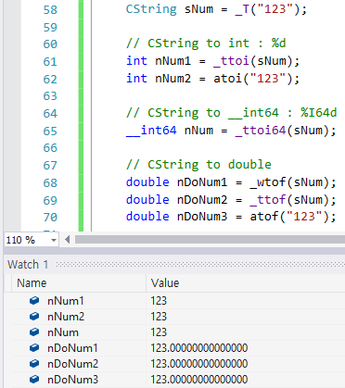Click the comment '// CString to int : %d'
The image size is (345, 388).
click(206, 44)
